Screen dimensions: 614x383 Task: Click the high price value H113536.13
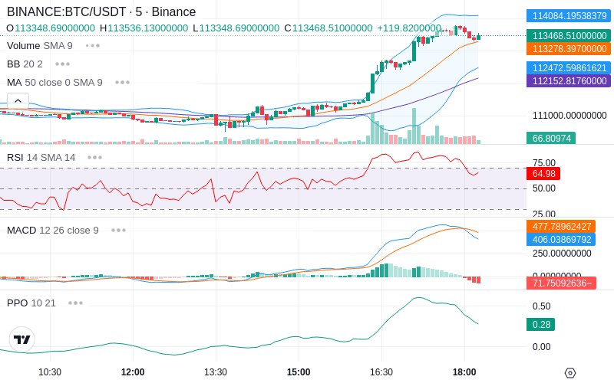(x=144, y=28)
